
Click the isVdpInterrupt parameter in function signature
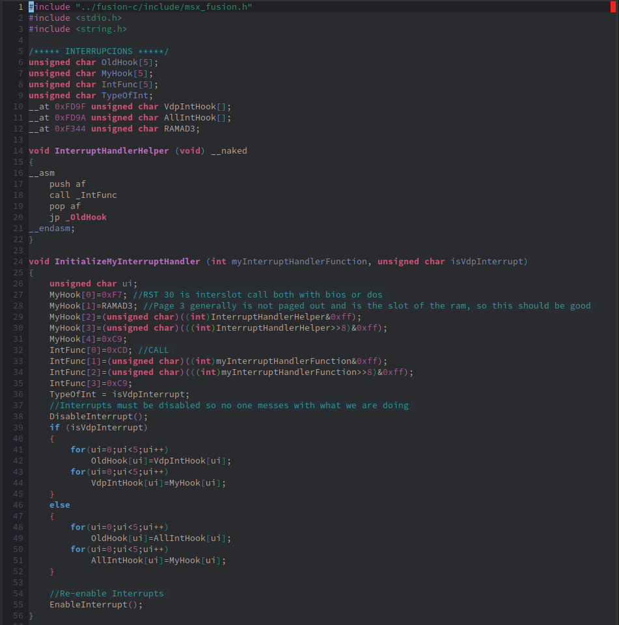[487, 262]
